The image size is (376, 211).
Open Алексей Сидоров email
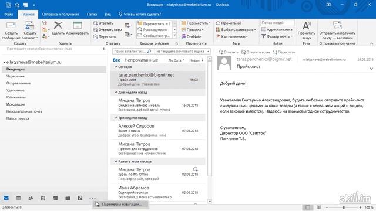(158, 130)
